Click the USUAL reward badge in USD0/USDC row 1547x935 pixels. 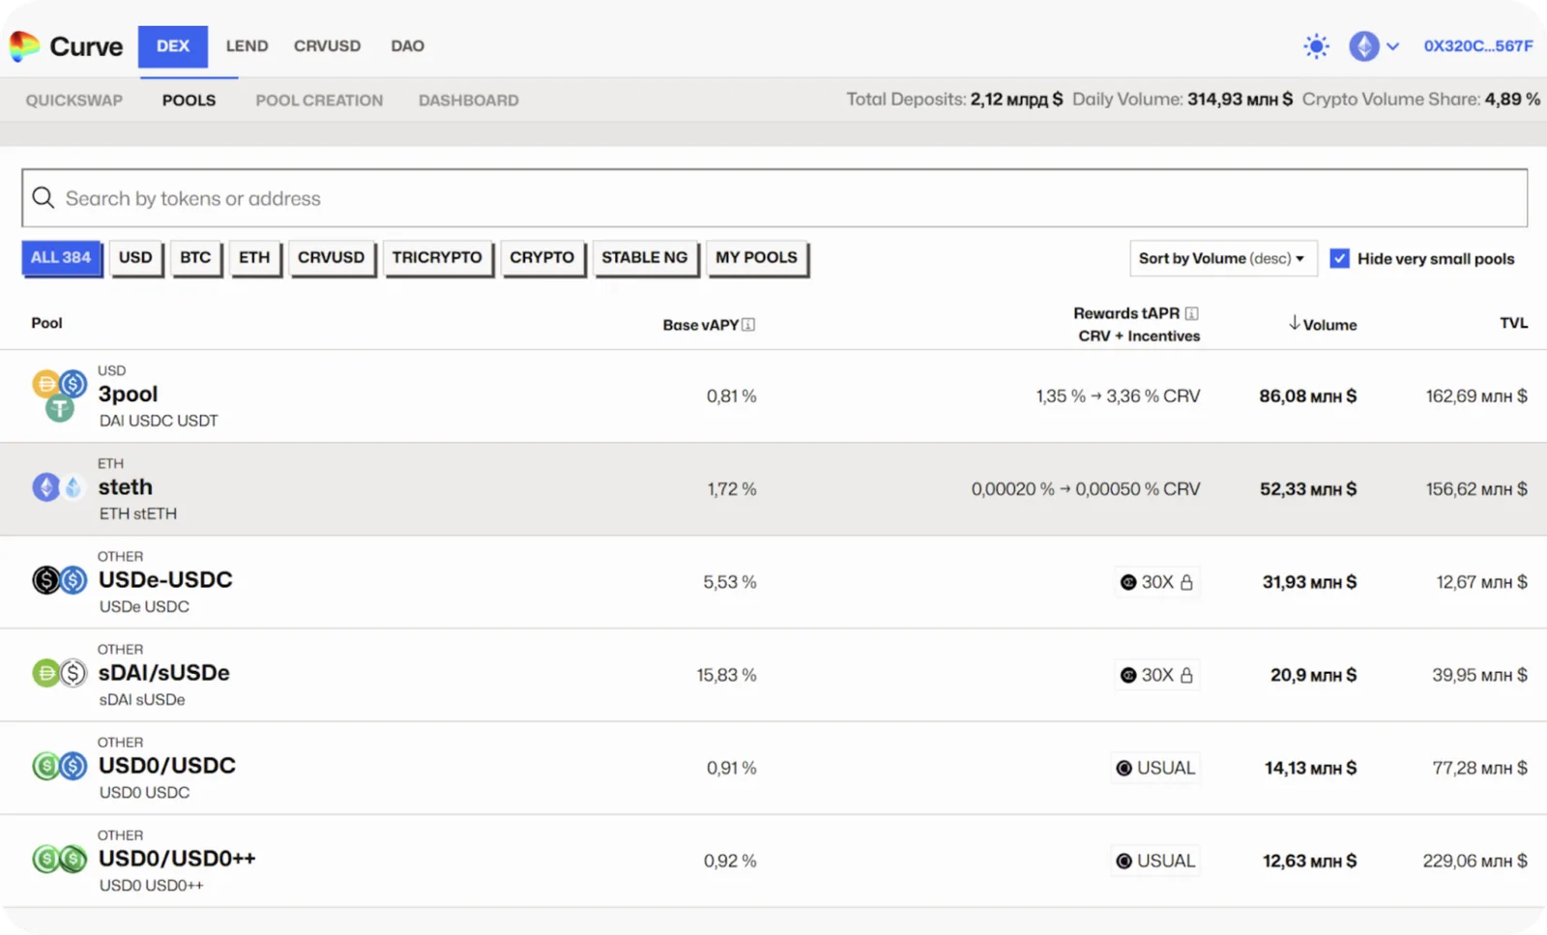click(1155, 768)
